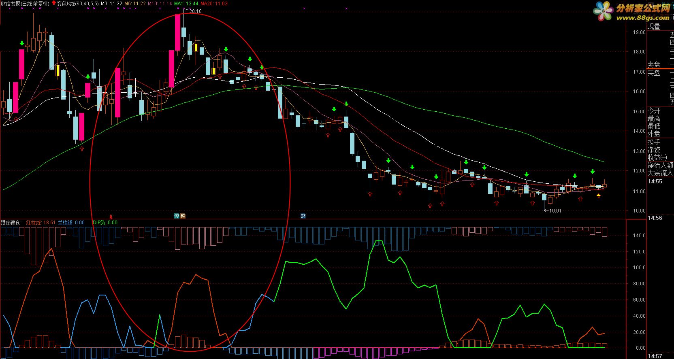Click the tall magenta candle at the 20.18 peak
Image resolution: width=674 pixels, height=359 pixels.
[x=177, y=32]
